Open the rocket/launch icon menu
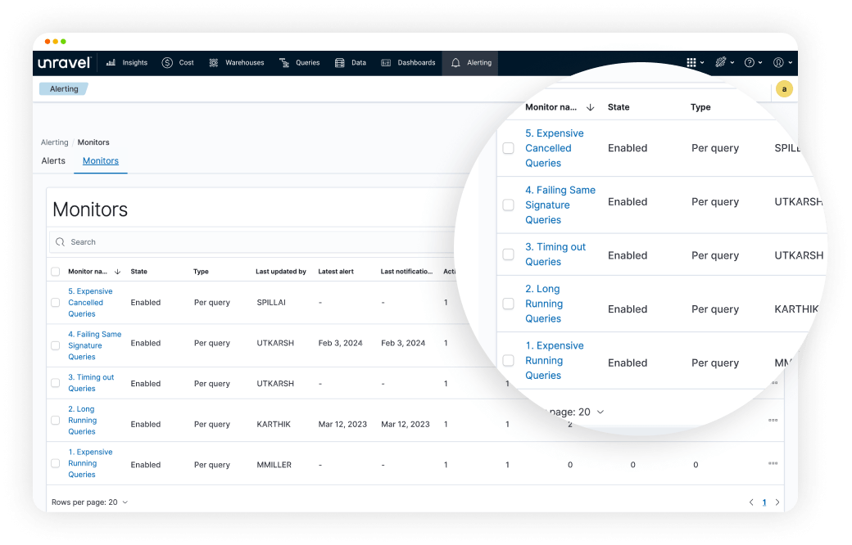This screenshot has height=545, width=852. (724, 63)
